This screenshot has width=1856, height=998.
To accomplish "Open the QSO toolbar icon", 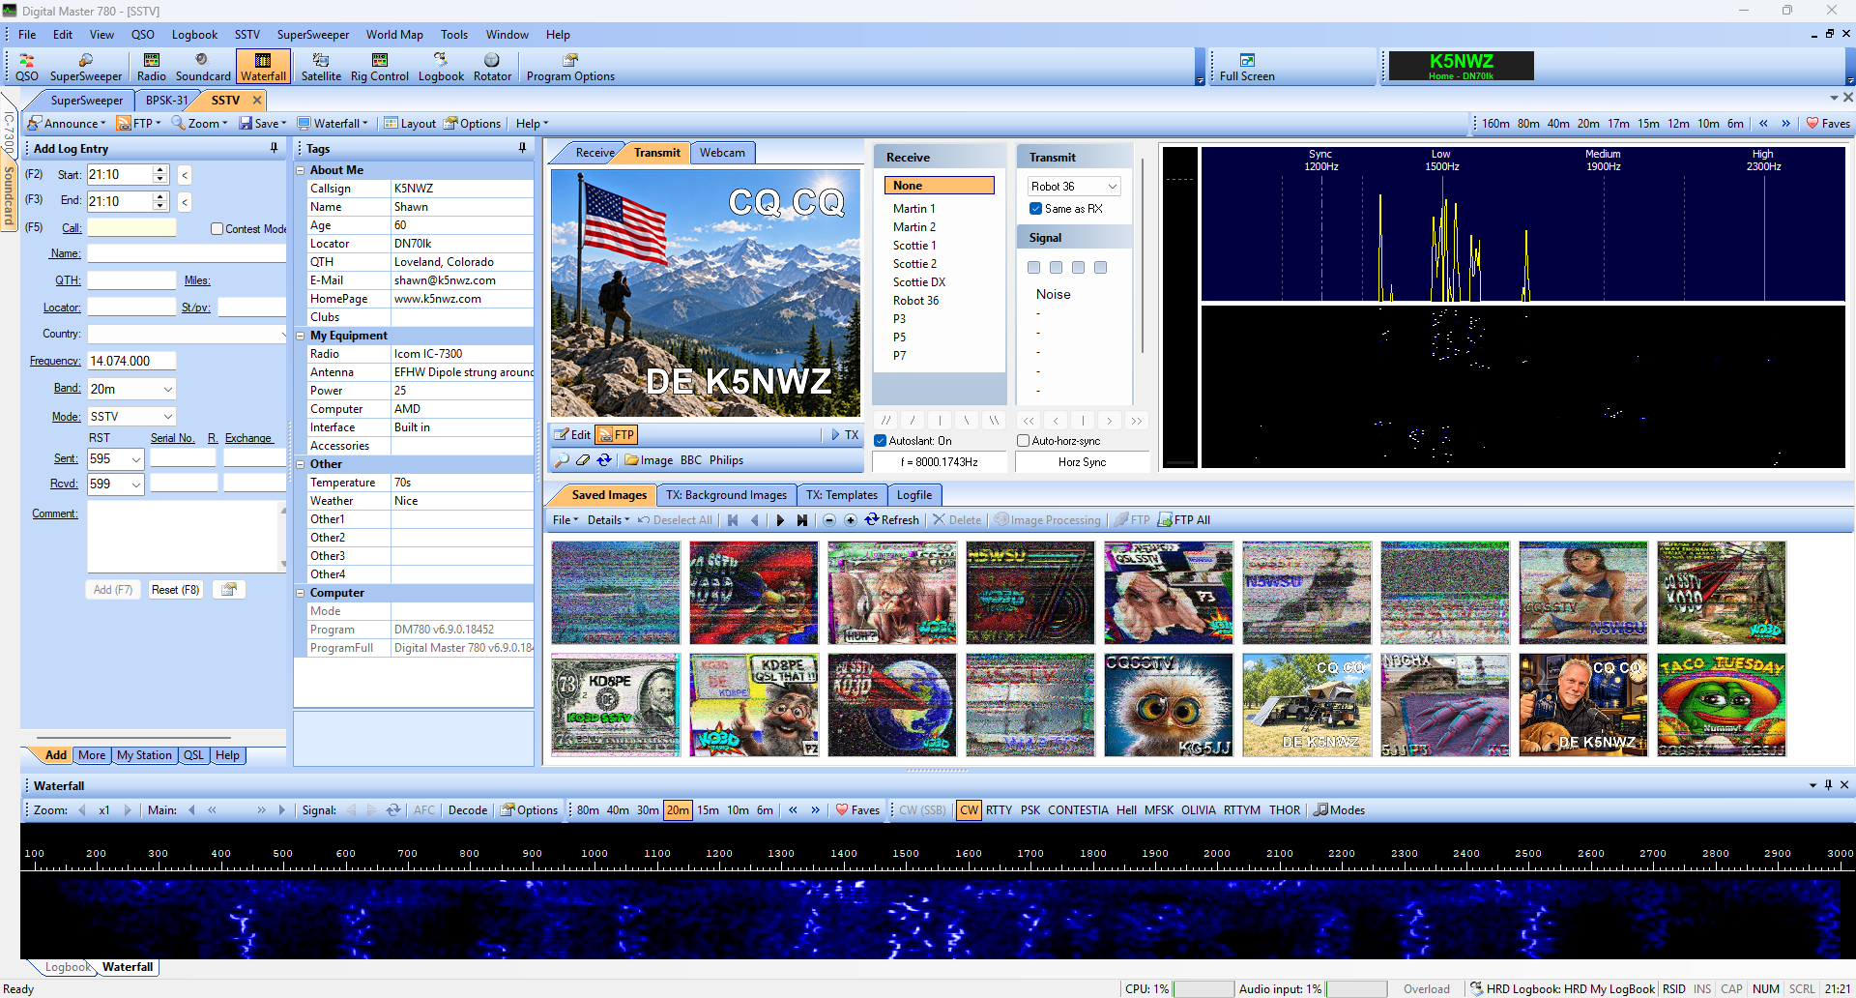I will click(x=27, y=68).
